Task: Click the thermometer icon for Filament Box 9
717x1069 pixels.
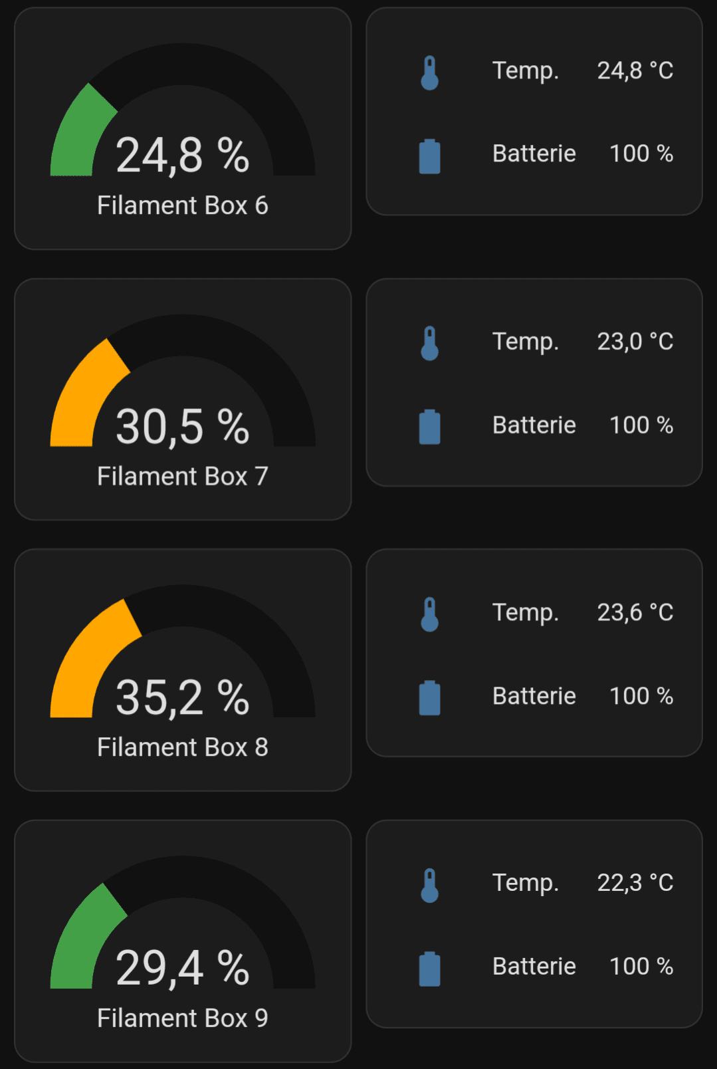Action: tap(430, 885)
